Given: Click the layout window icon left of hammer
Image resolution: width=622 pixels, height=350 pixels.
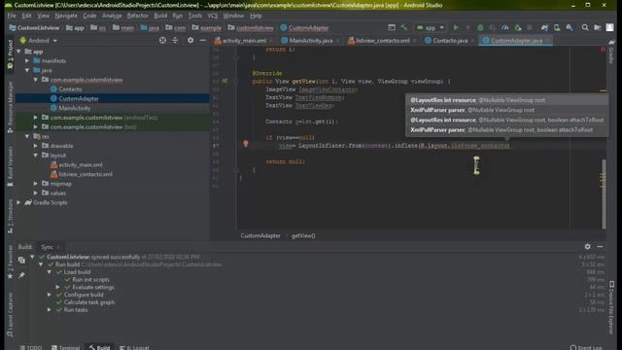Looking at the screenshot, I should (392, 27).
